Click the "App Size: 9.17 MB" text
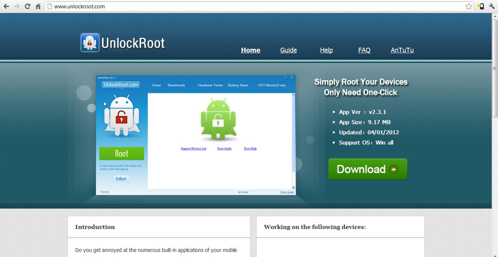 click(x=365, y=122)
